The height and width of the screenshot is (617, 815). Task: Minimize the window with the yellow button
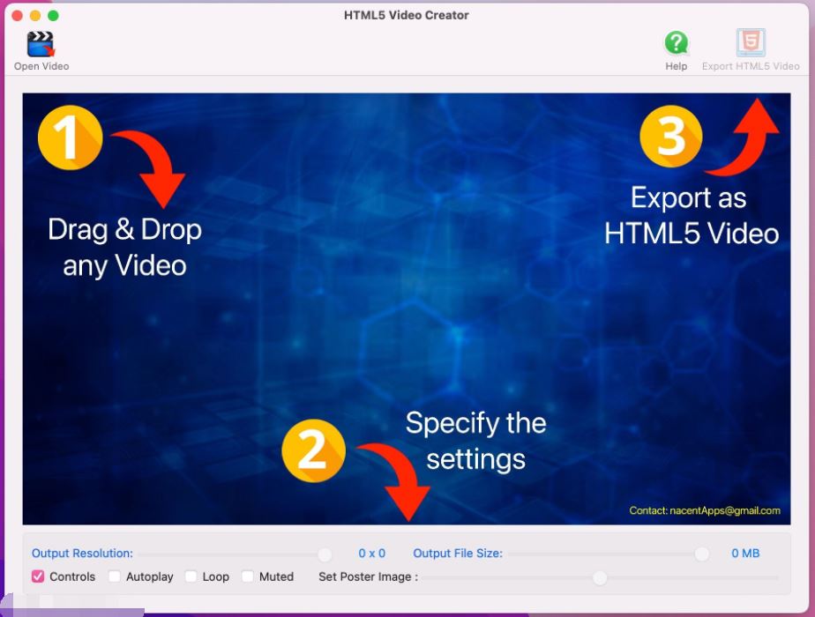pyautogui.click(x=35, y=16)
